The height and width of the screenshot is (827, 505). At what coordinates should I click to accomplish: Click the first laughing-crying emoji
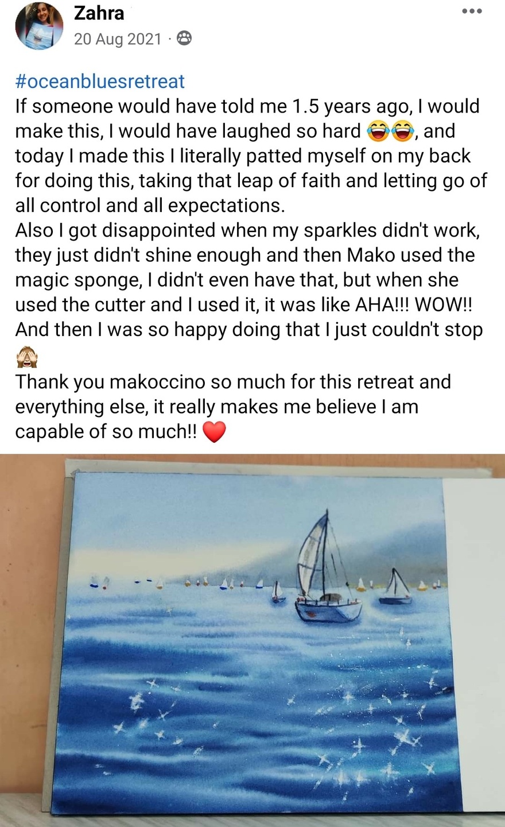tap(377, 132)
